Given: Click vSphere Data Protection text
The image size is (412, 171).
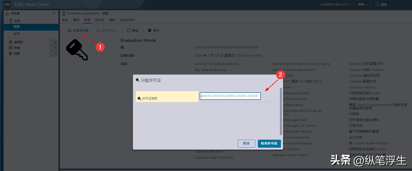Looking at the screenshot, I should (214, 158).
